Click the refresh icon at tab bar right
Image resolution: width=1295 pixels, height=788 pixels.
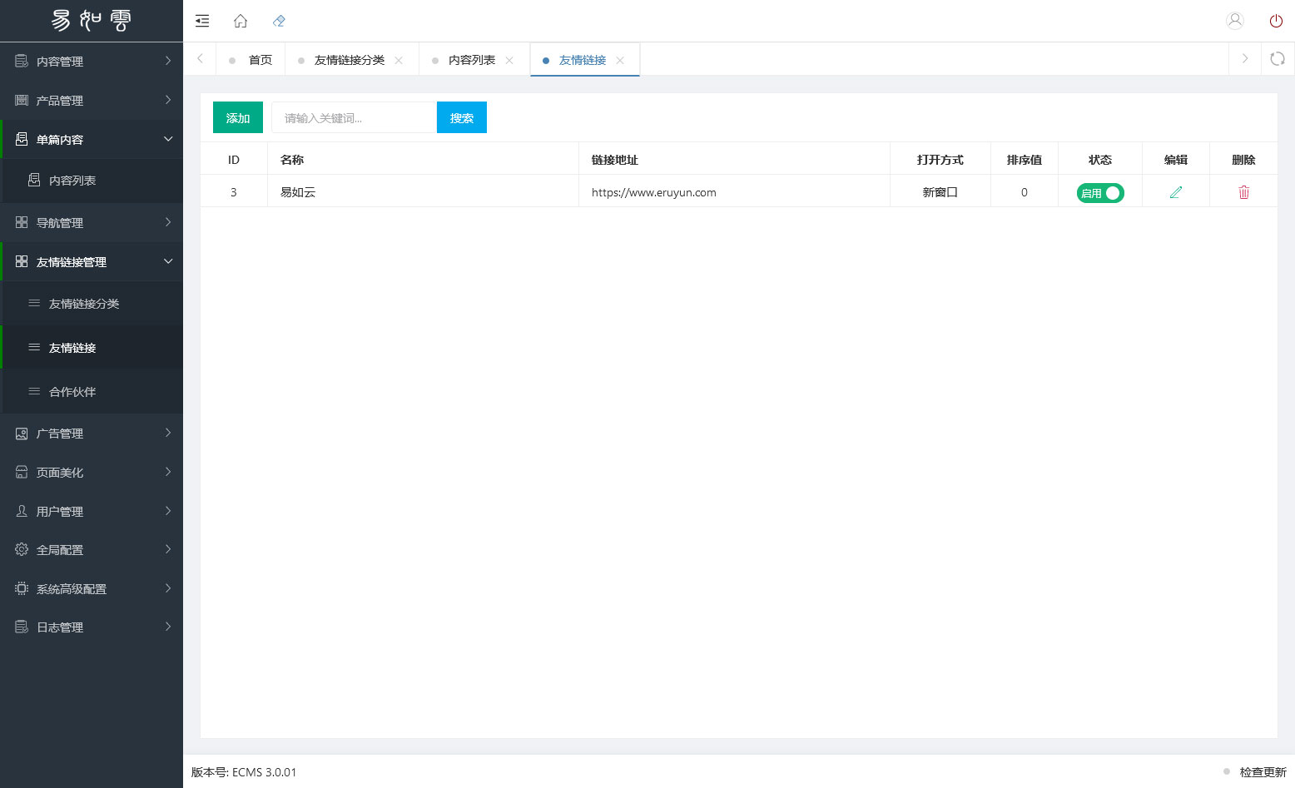point(1278,59)
